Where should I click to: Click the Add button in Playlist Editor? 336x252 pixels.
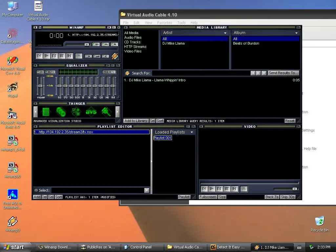pos(37,197)
